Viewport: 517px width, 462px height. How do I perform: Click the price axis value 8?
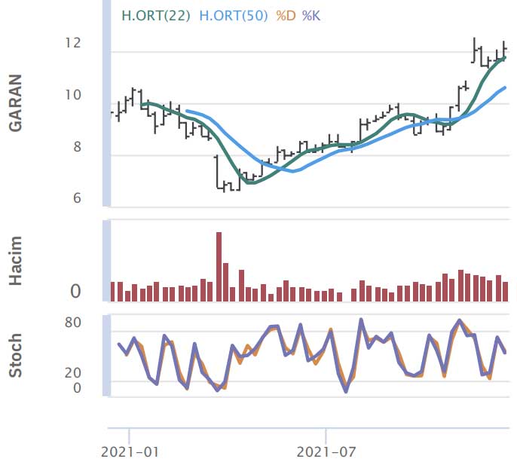[77, 147]
